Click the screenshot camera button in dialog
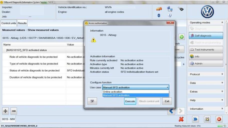This screenshot has width=228, height=128. pyautogui.click(x=92, y=101)
